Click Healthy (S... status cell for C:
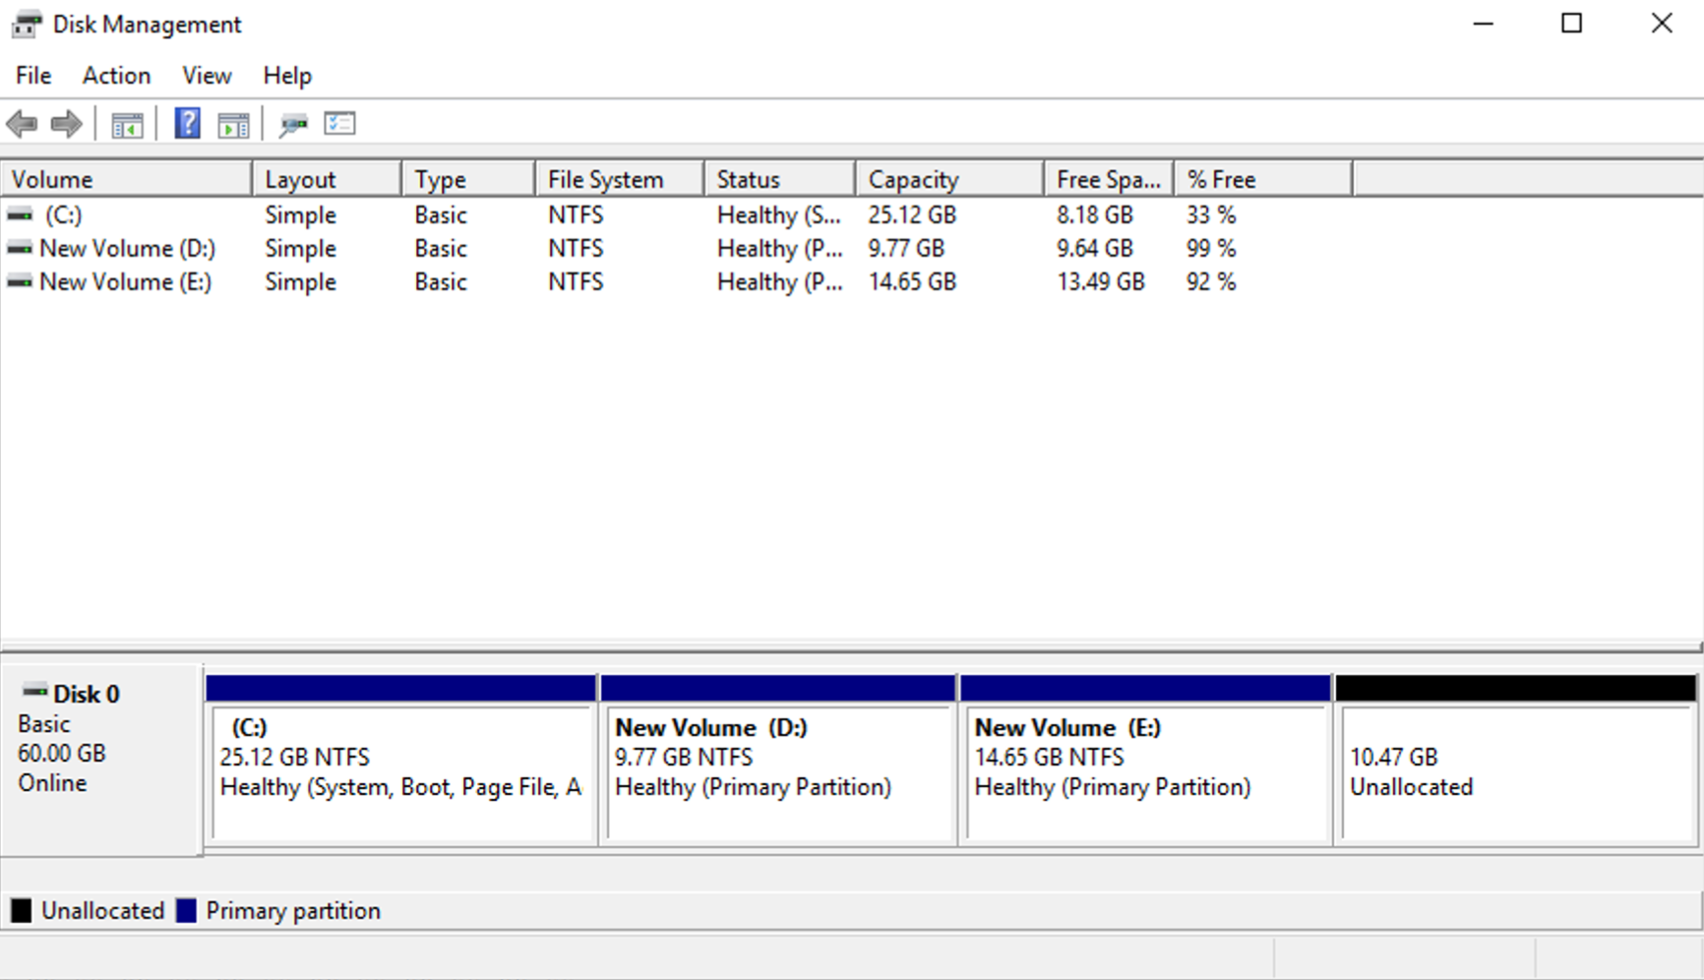Screen dimensions: 1704x980 [779, 214]
